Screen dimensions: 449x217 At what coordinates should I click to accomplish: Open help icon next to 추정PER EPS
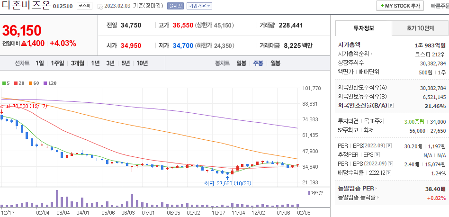377,155
